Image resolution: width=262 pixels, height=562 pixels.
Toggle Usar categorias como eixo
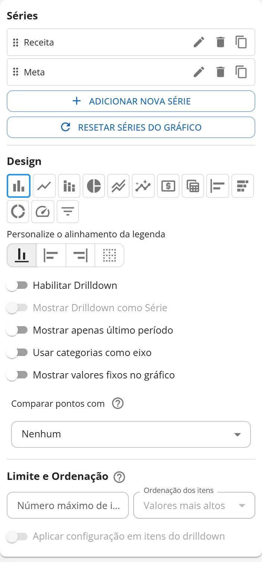tap(17, 353)
